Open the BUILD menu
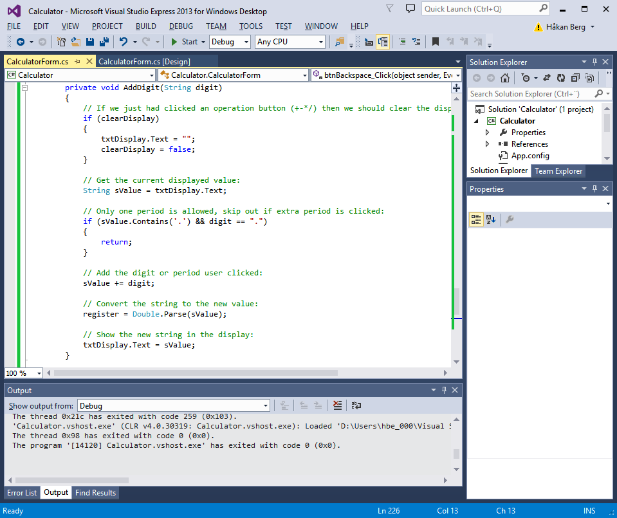Screen dimensions: 617x518 [x=146, y=26]
